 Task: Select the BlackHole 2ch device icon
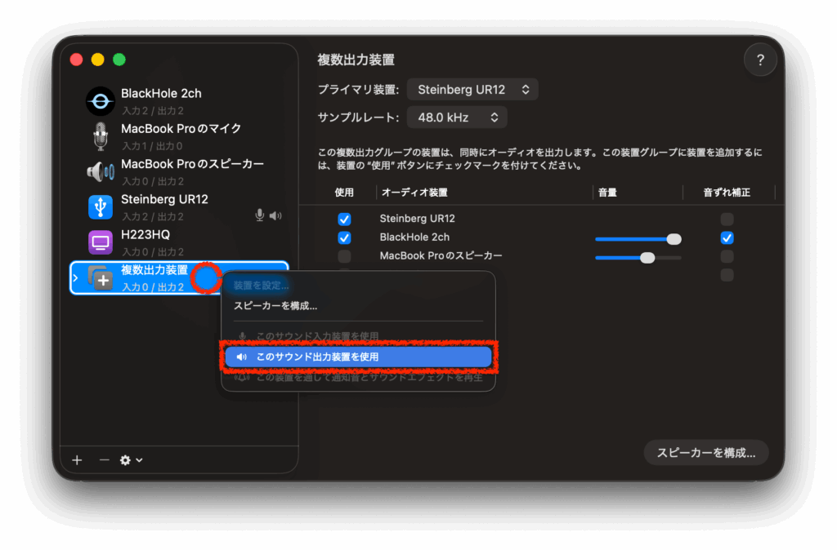(x=101, y=101)
